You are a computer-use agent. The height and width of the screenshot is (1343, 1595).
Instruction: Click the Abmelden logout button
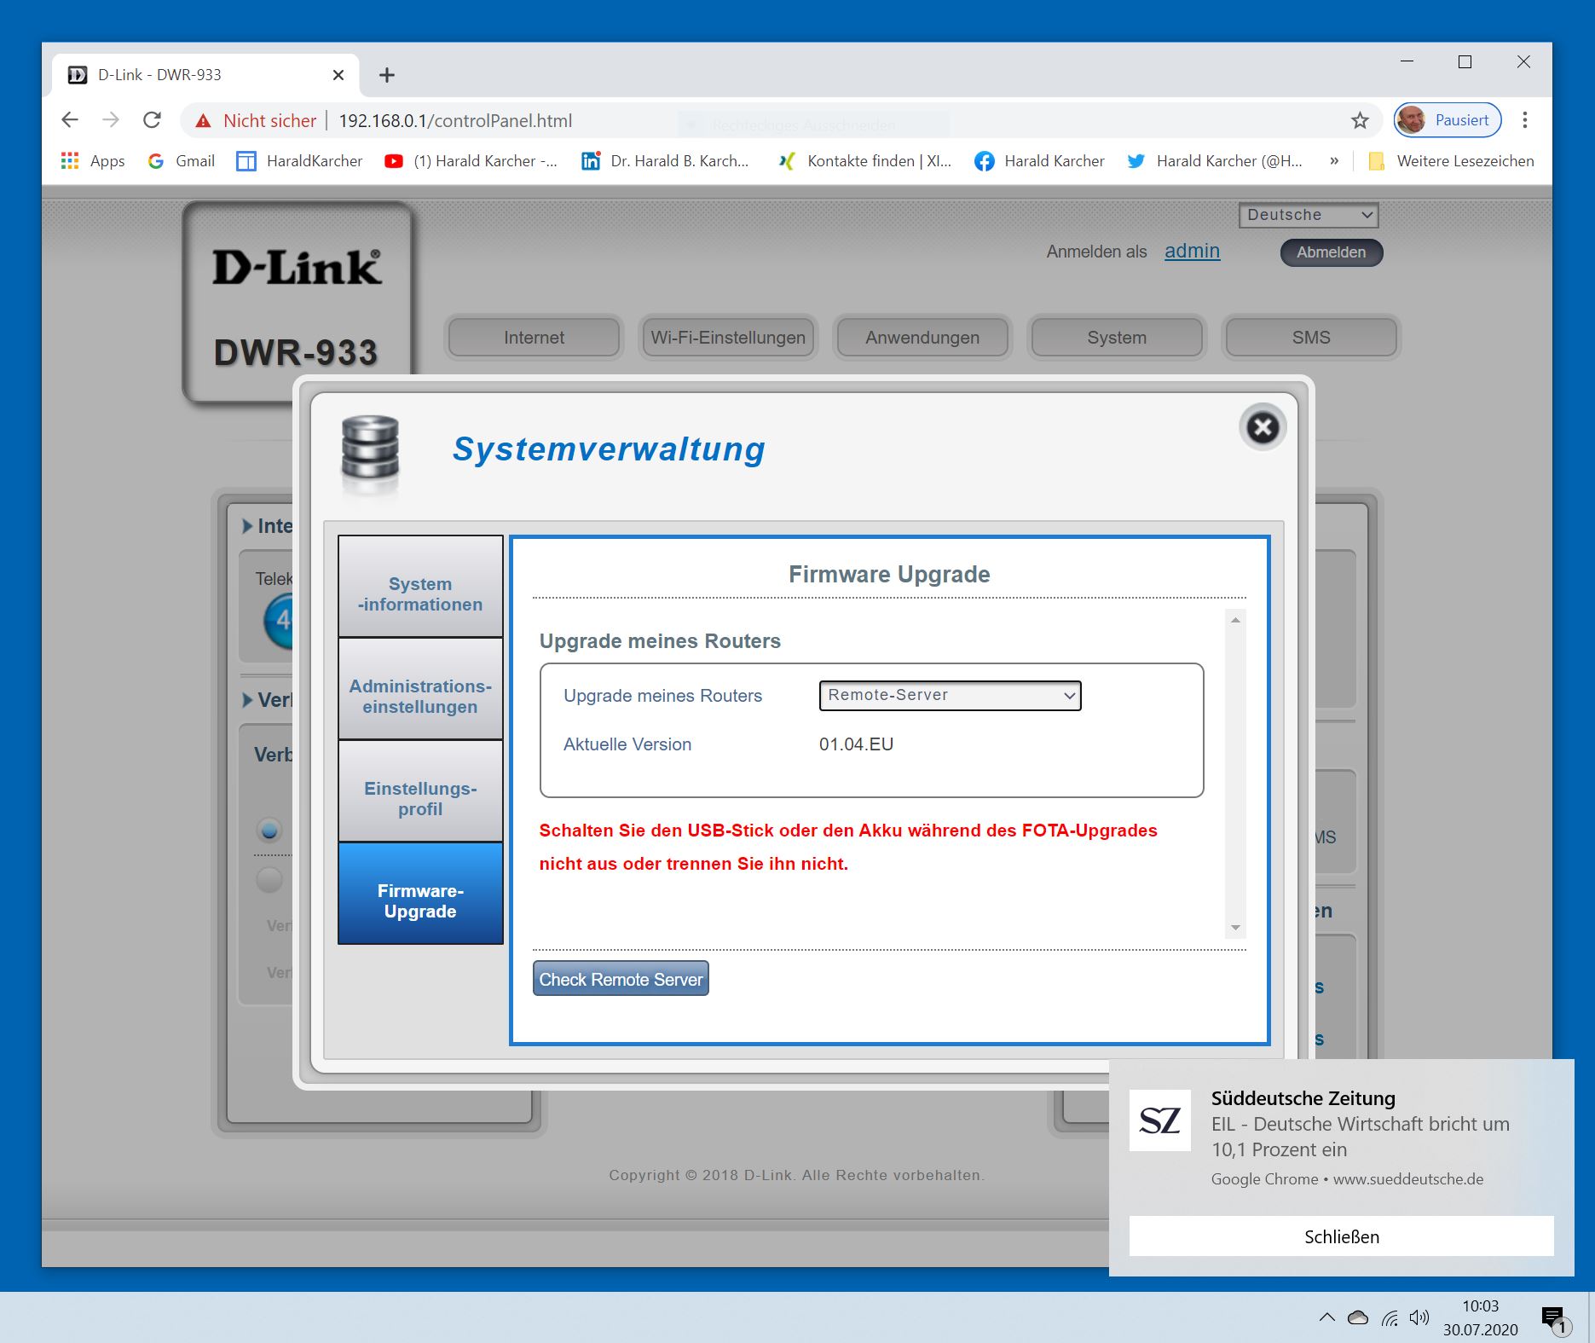point(1331,252)
